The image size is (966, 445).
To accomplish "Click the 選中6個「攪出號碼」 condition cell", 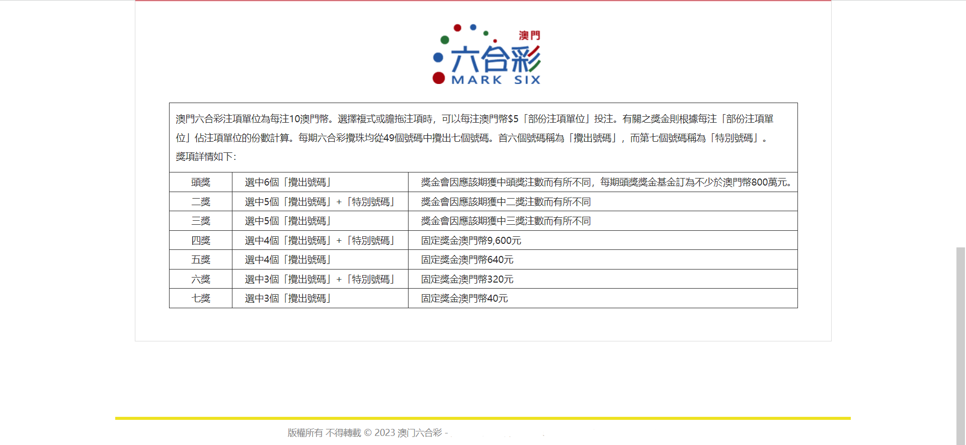I will pos(288,182).
